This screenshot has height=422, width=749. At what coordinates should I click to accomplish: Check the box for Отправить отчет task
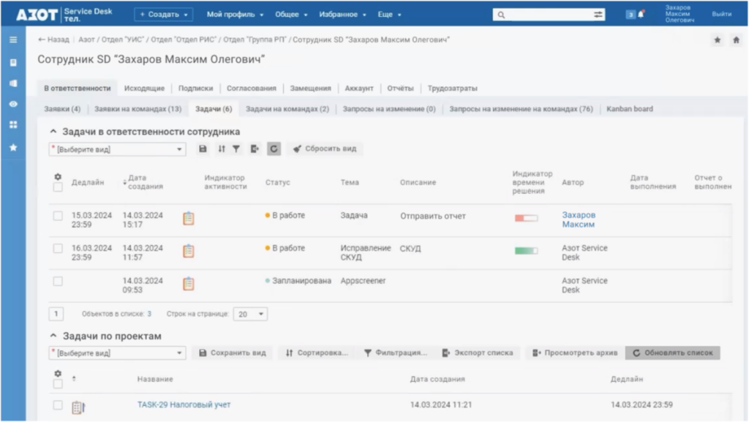click(x=58, y=216)
